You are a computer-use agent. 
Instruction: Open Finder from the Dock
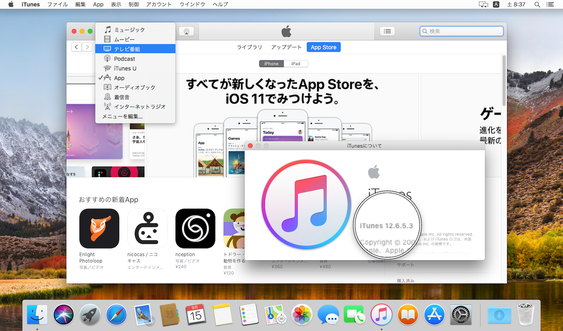[37, 314]
